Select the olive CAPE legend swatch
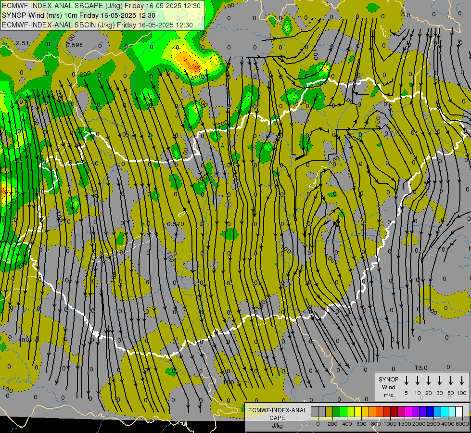This screenshot has height=433, width=471. point(329,412)
